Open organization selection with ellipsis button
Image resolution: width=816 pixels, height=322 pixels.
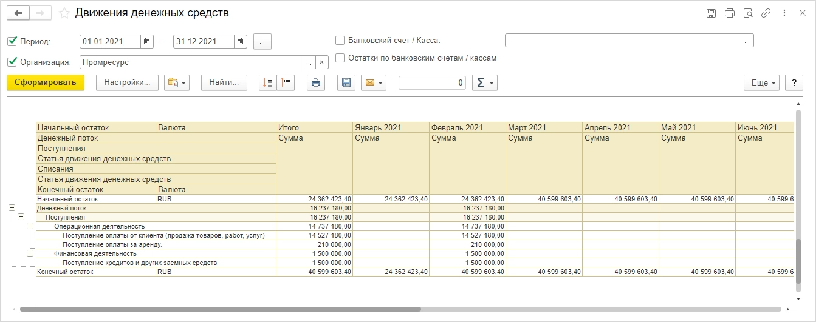[x=309, y=62]
